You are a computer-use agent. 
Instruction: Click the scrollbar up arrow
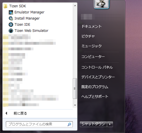click(75, 6)
